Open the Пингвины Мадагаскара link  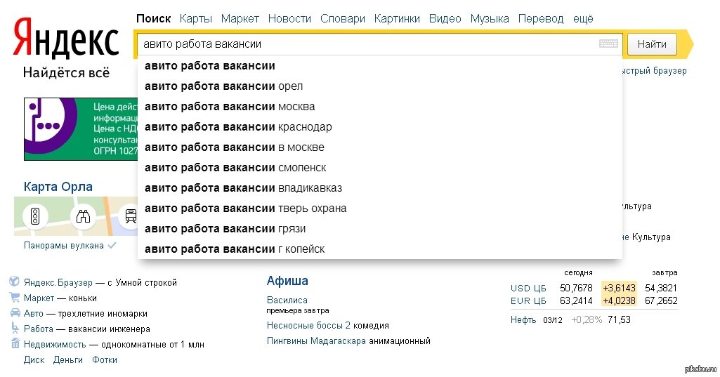[316, 341]
